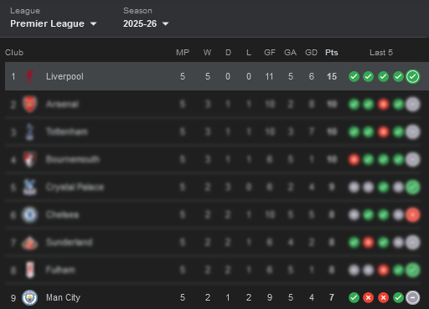Click the Chelsea round blue crest
Image resolution: width=429 pixels, height=309 pixels.
pos(29,214)
